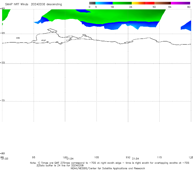Pick the red segment of the color bar
Viewport: 193px width, 170px height.
coord(150,3)
